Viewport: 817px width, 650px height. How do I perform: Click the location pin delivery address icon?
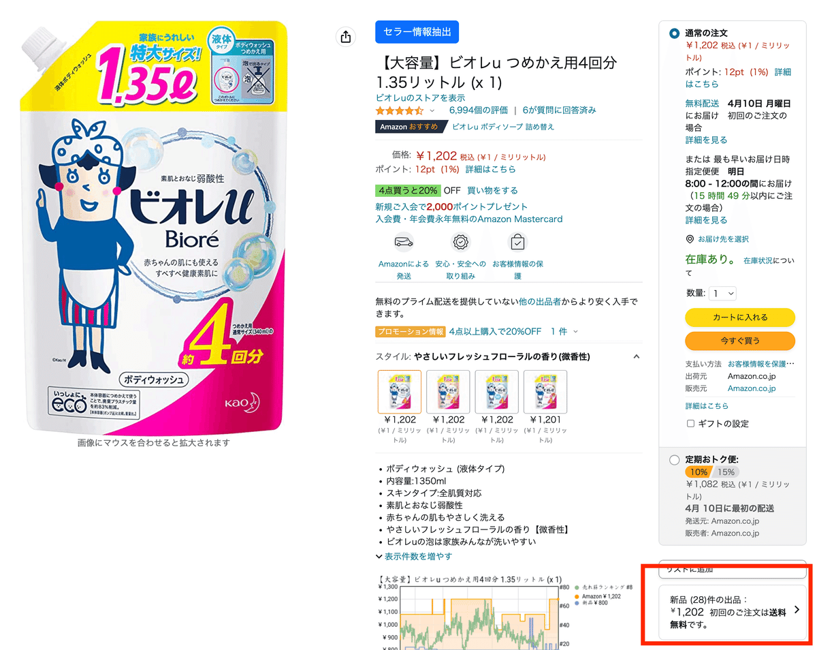(x=690, y=239)
